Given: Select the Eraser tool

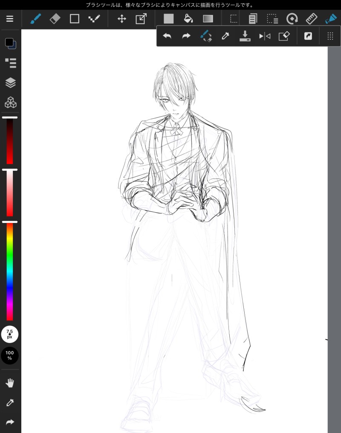Looking at the screenshot, I should [x=55, y=19].
